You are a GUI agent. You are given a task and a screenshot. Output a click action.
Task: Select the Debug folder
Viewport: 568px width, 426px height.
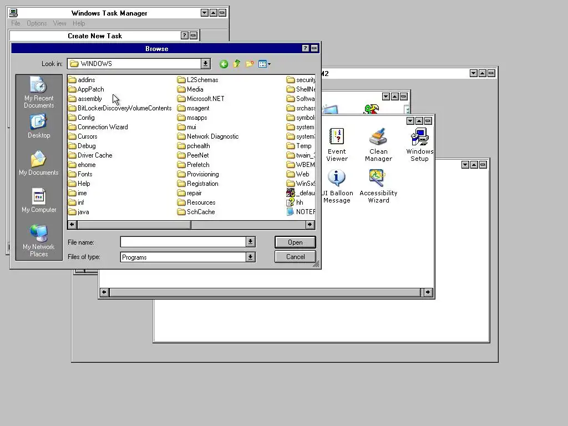82,146
